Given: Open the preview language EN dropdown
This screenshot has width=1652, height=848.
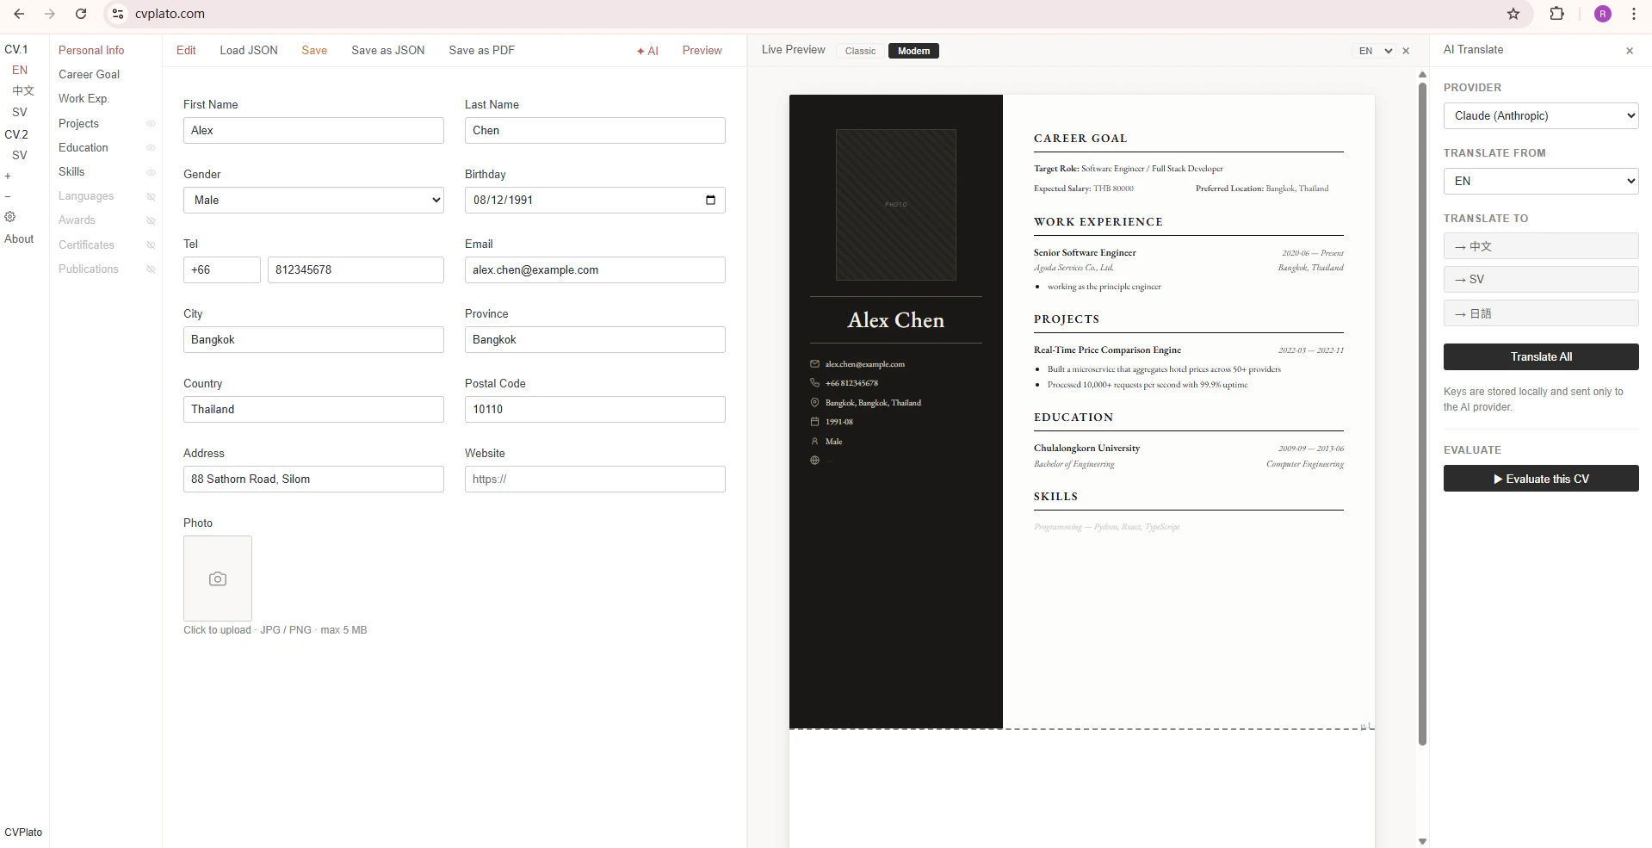Looking at the screenshot, I should pyautogui.click(x=1374, y=51).
